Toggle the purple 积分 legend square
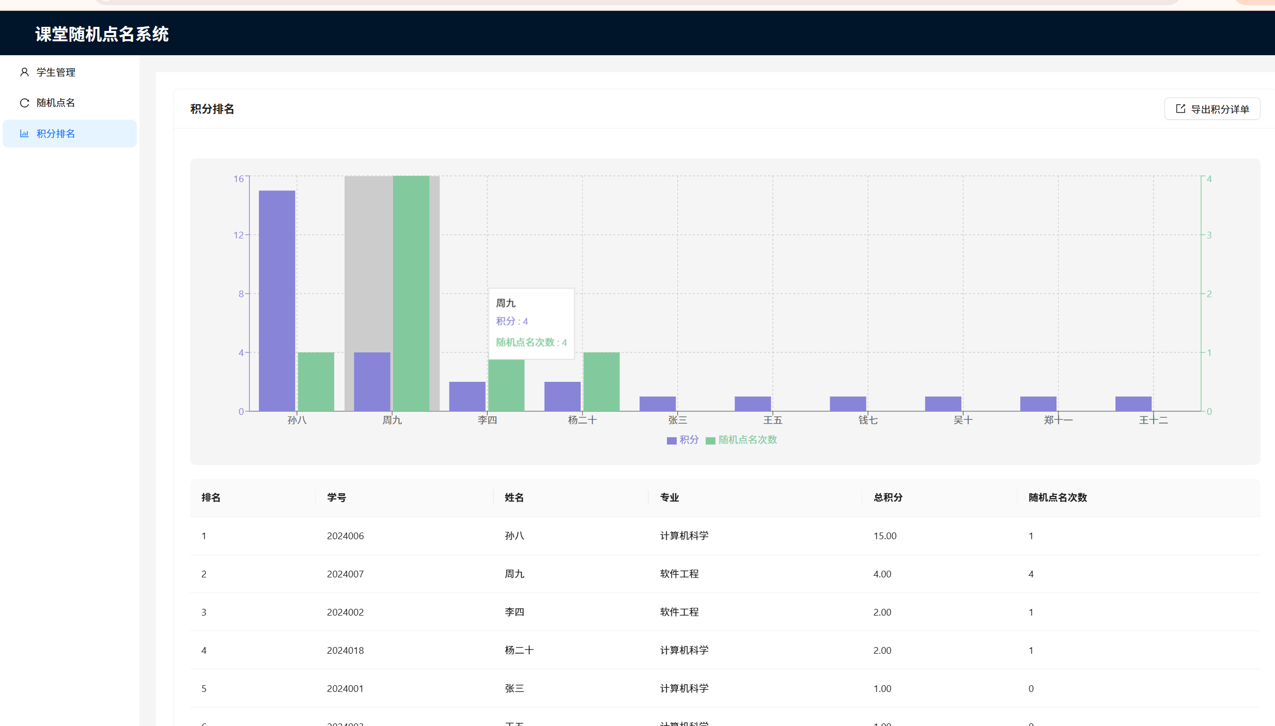The height and width of the screenshot is (726, 1275). coord(672,441)
